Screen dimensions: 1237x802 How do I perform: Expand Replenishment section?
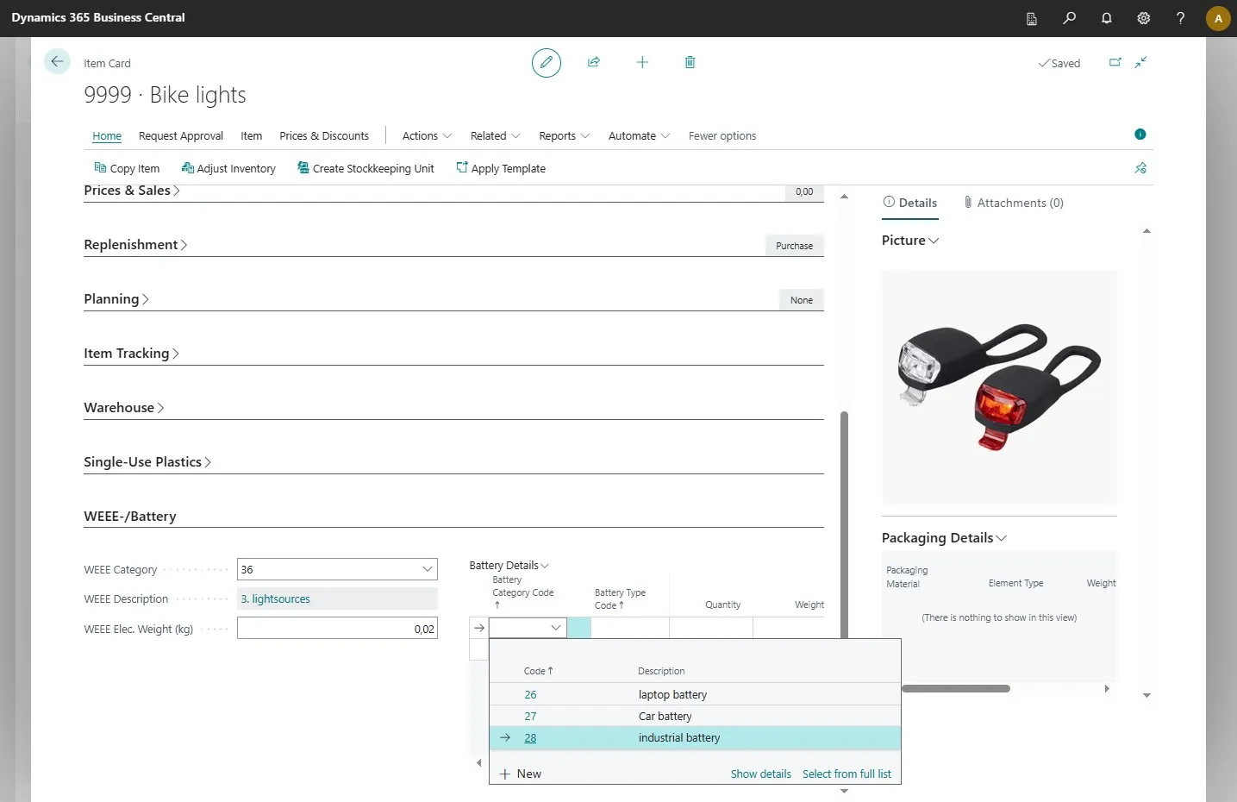[x=135, y=245]
